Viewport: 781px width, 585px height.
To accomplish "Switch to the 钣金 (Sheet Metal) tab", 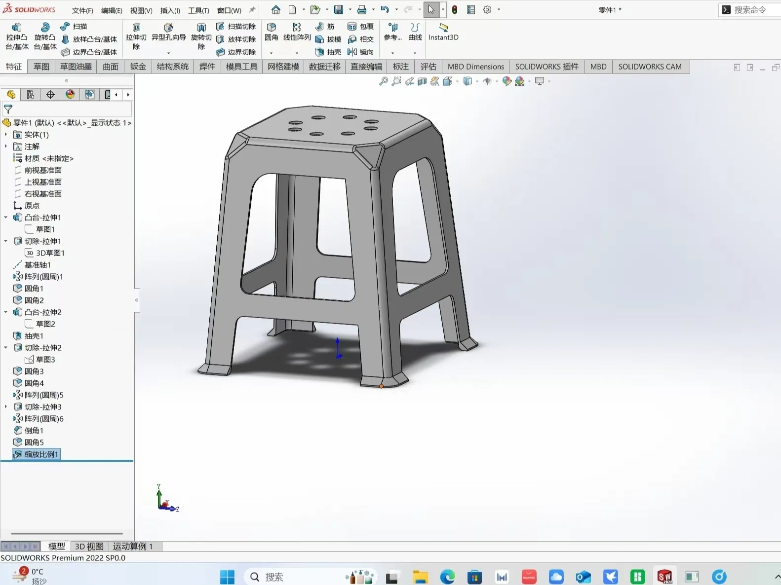I will [138, 67].
